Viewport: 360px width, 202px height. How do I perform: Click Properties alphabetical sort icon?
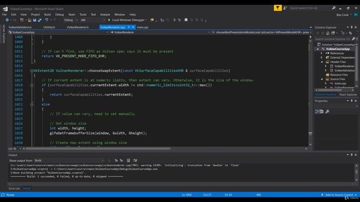(x=322, y=112)
